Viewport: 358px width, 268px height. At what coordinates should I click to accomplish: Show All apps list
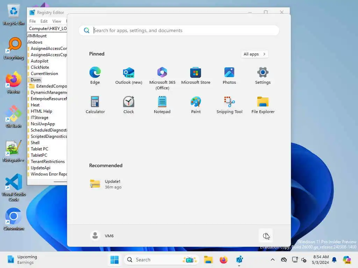tap(255, 54)
